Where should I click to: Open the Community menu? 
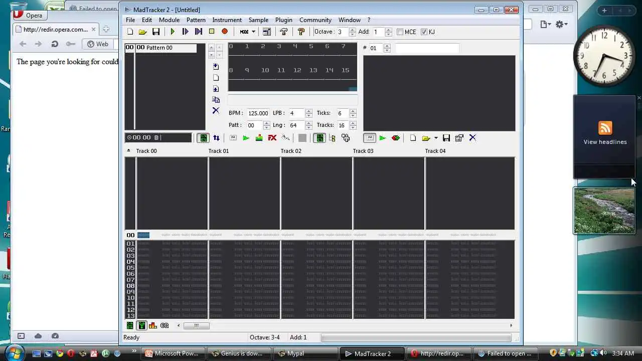[x=315, y=20]
